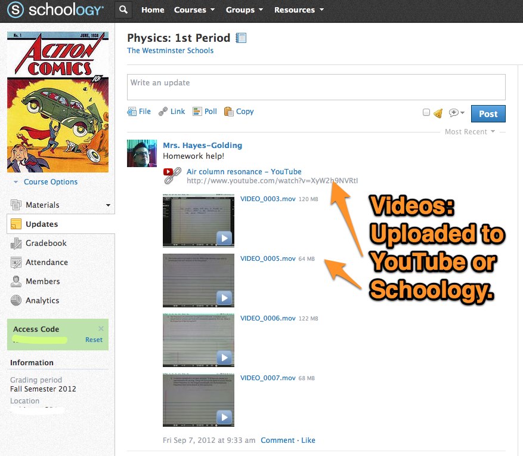Click the announcement megaphone icon

(438, 113)
